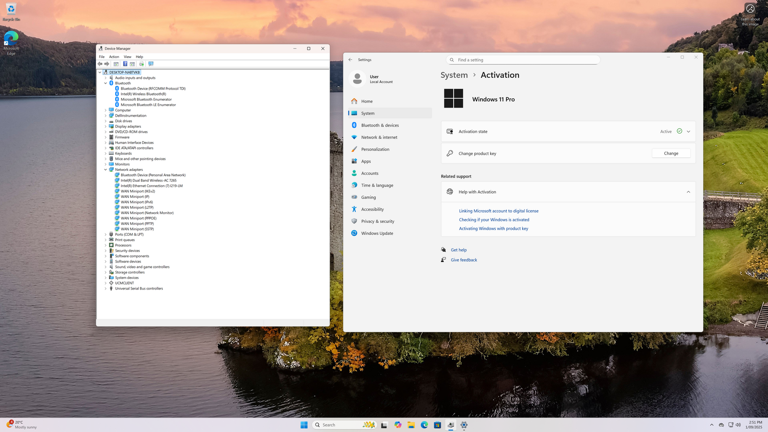The height and width of the screenshot is (432, 768).
Task: Open the clock and date in taskbar
Action: (755, 425)
